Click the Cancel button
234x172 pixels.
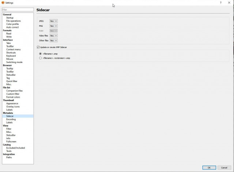(224, 168)
